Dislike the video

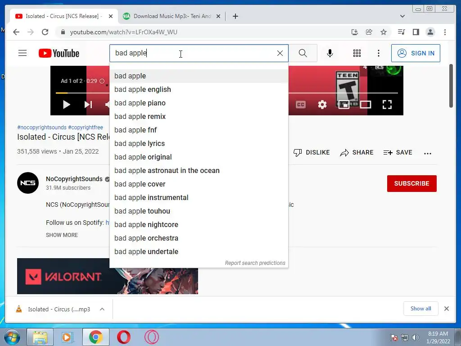312,152
